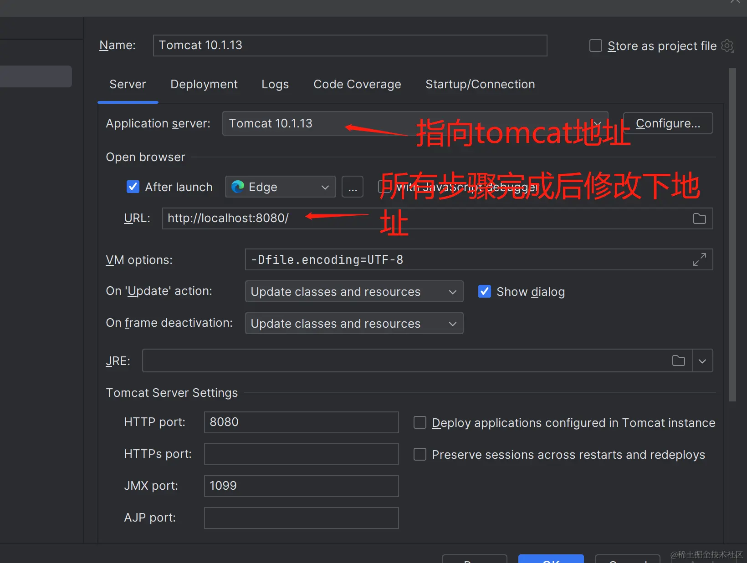Uncheck the After launch checkbox
This screenshot has width=747, height=563.
click(133, 187)
